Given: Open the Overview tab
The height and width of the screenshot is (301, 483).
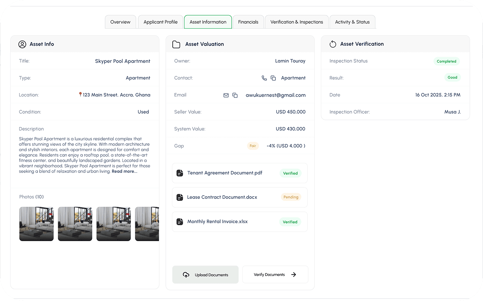Looking at the screenshot, I should coord(120,22).
